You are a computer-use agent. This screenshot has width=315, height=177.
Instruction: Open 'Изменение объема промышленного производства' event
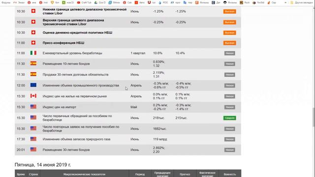[x=81, y=85]
